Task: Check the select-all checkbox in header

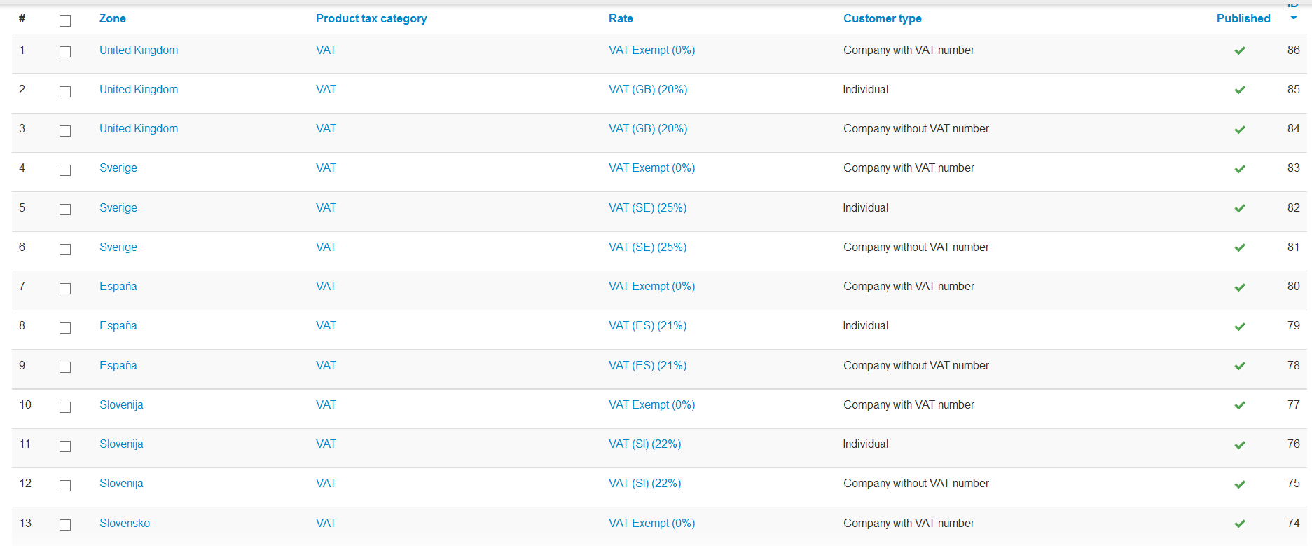Action: (65, 21)
